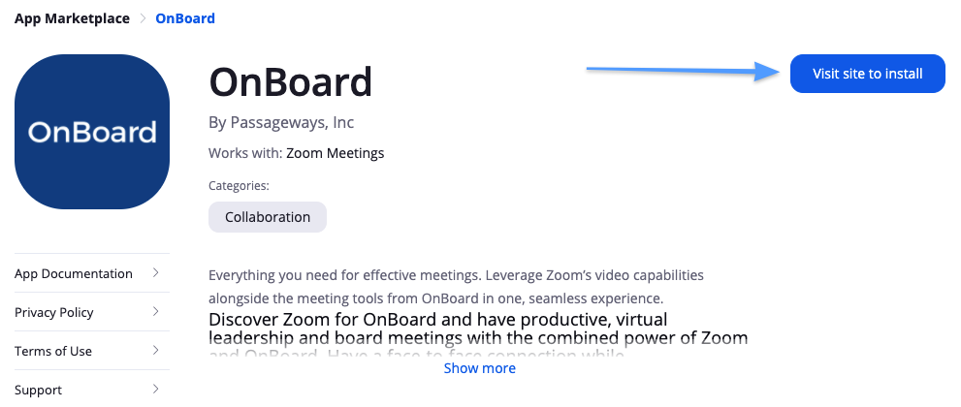This screenshot has width=961, height=407.
Task: Click the Discover Zoom for OnBoard paragraph
Action: [478, 329]
